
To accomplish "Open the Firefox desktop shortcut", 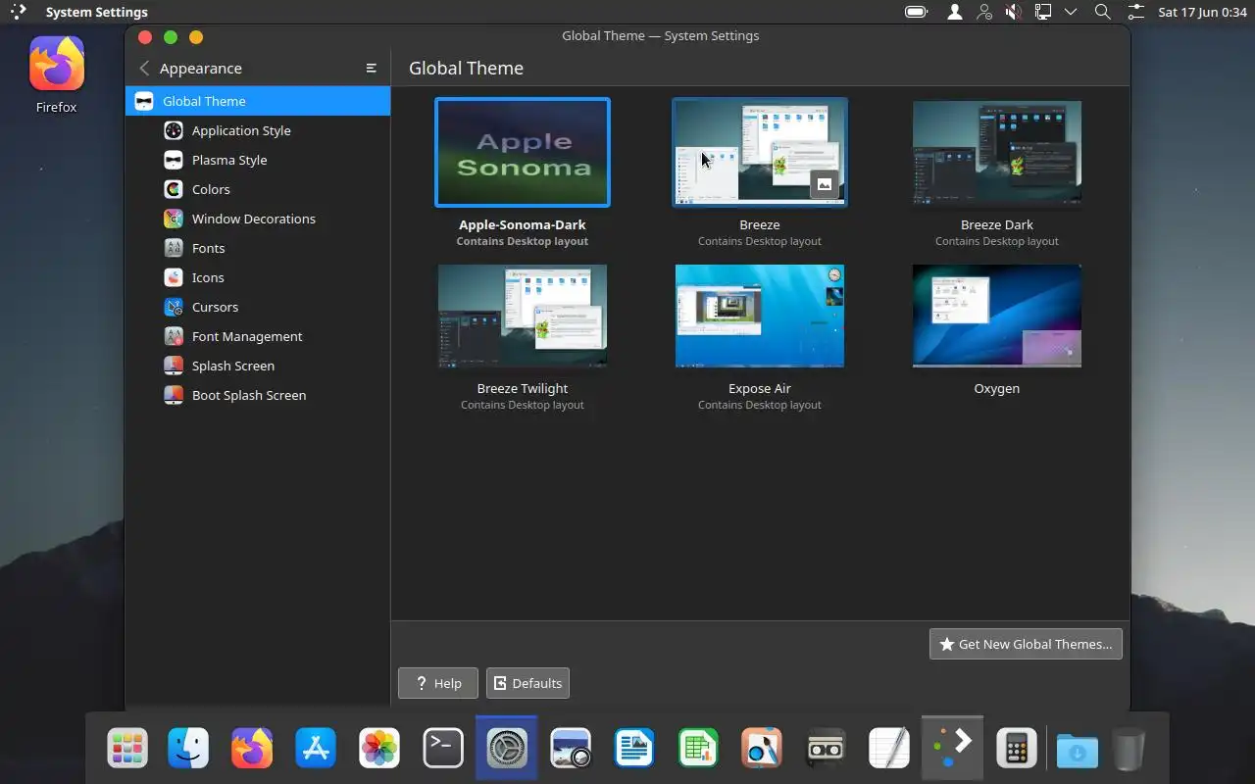I will pos(57,75).
